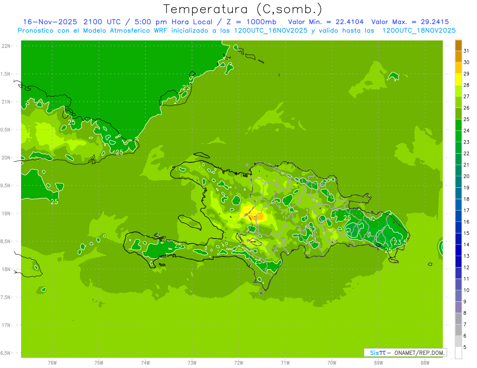
Task: Pick the teal legend swatch between 19 and 20
Action: [x=458, y=182]
